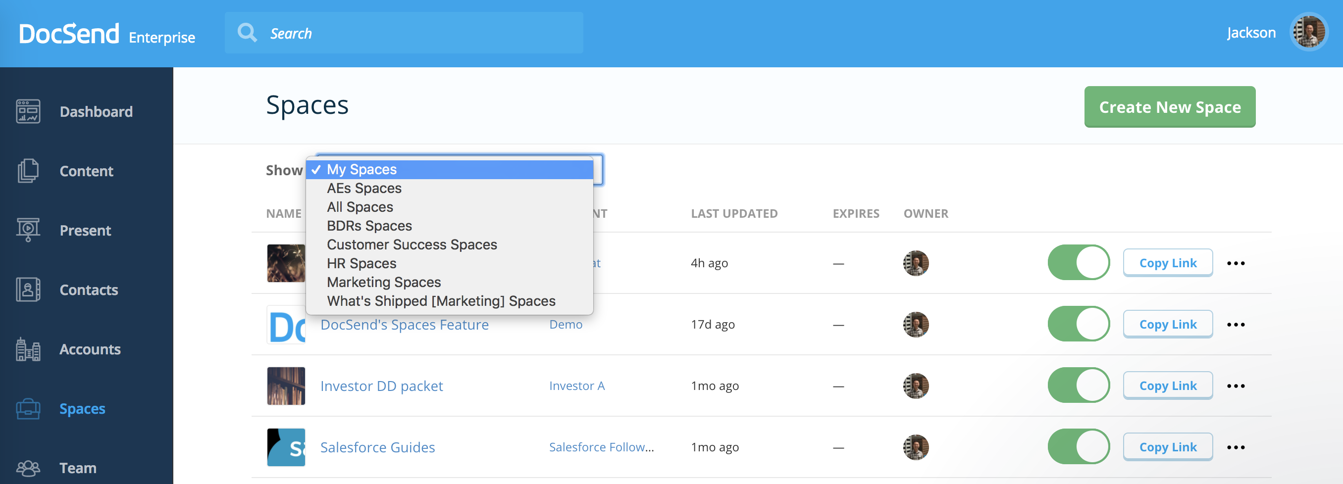Click Create New Space button
This screenshot has height=484, width=1343.
1169,107
